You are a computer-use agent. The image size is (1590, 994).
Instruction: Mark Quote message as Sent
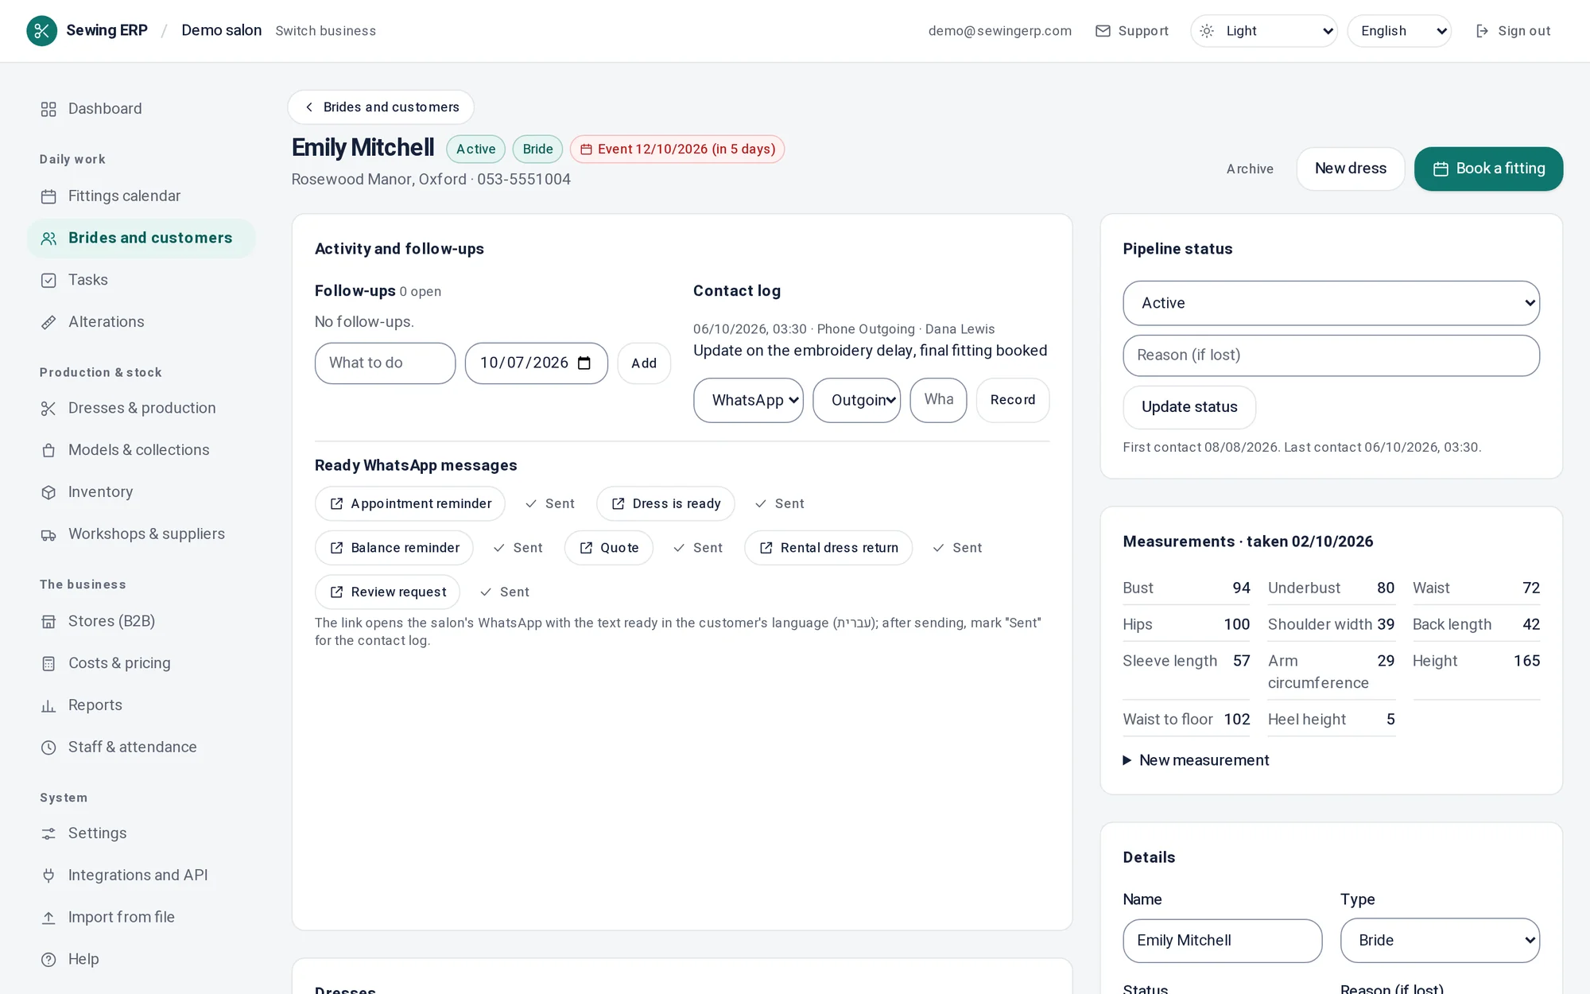tap(698, 548)
